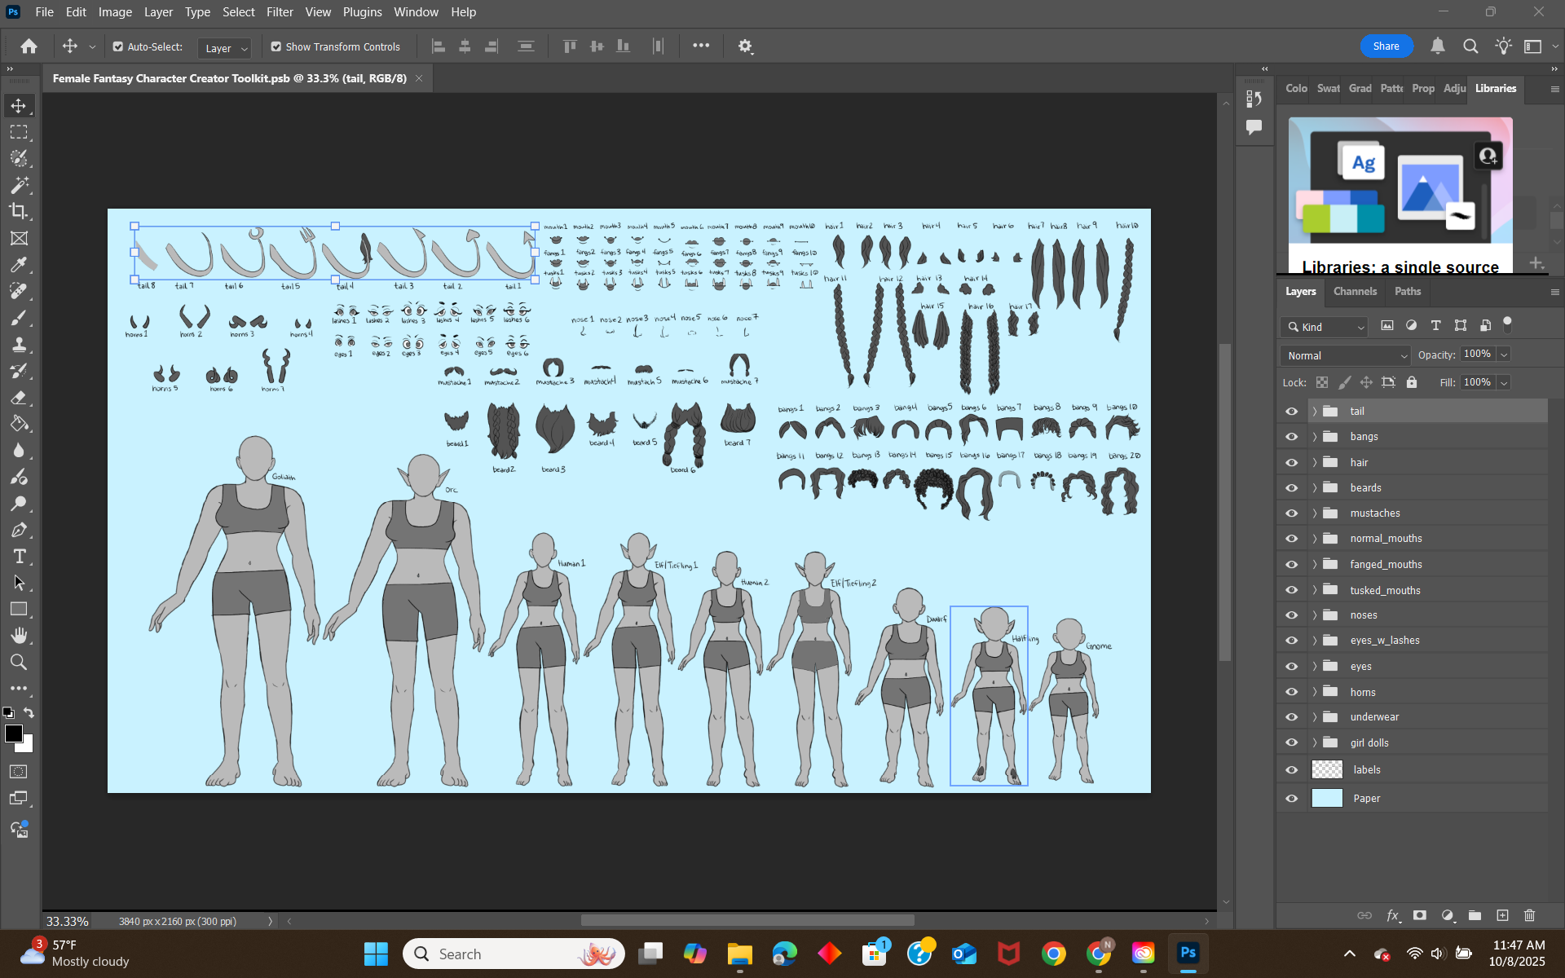Screen dimensions: 1565x978
Task: Select the Clone Stamp tool
Action: [19, 344]
